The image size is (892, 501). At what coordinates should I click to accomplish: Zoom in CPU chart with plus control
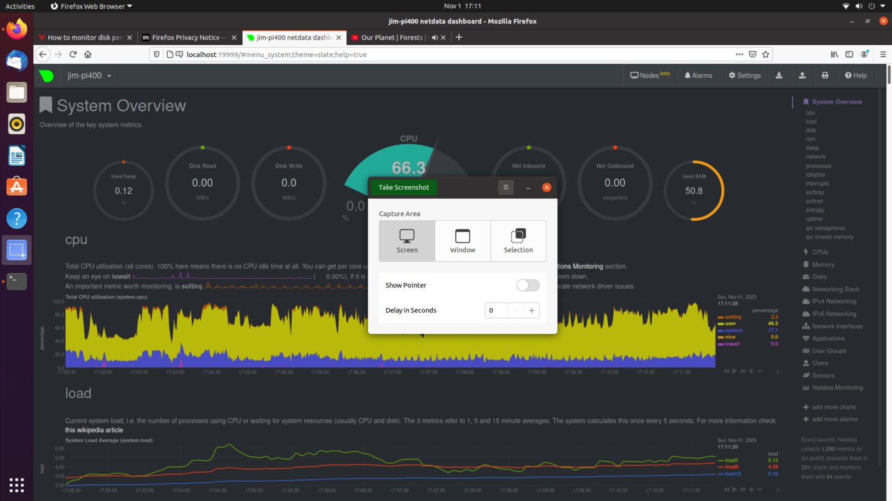[x=751, y=371]
